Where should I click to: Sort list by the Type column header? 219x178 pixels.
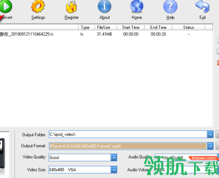[87, 27]
